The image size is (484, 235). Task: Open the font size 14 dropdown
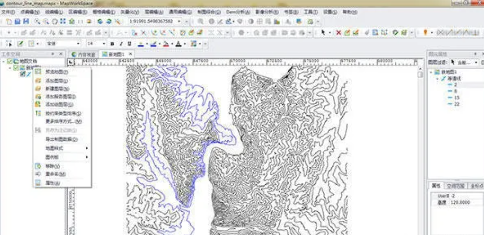tap(104, 44)
